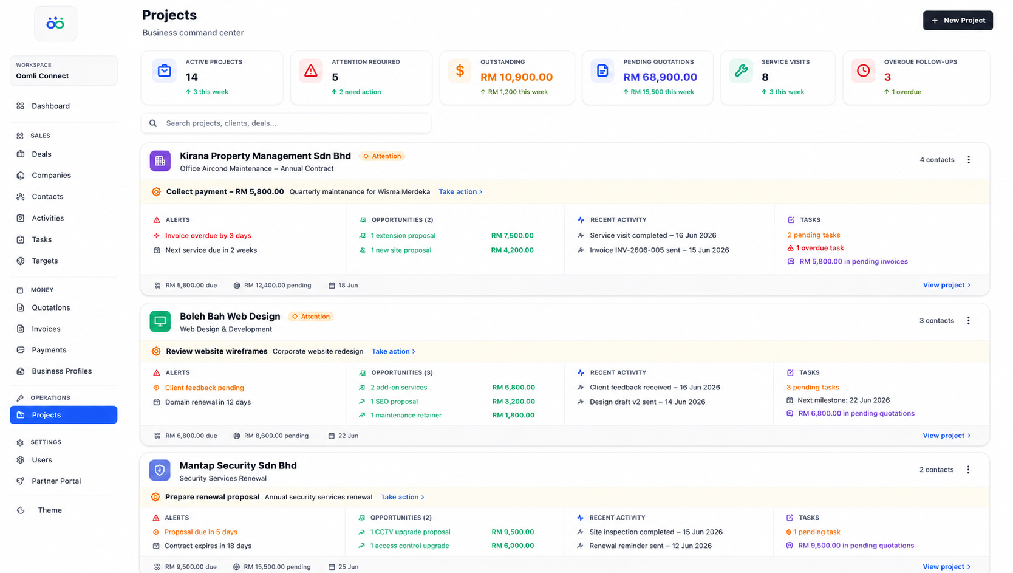The height and width of the screenshot is (573, 1013).
Task: Click the Pending Quotations document icon
Action: pyautogui.click(x=602, y=71)
